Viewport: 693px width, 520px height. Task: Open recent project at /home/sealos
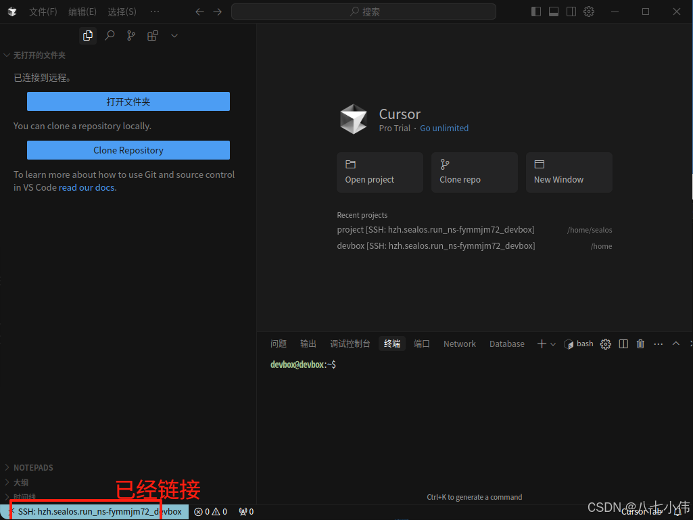tap(474, 230)
